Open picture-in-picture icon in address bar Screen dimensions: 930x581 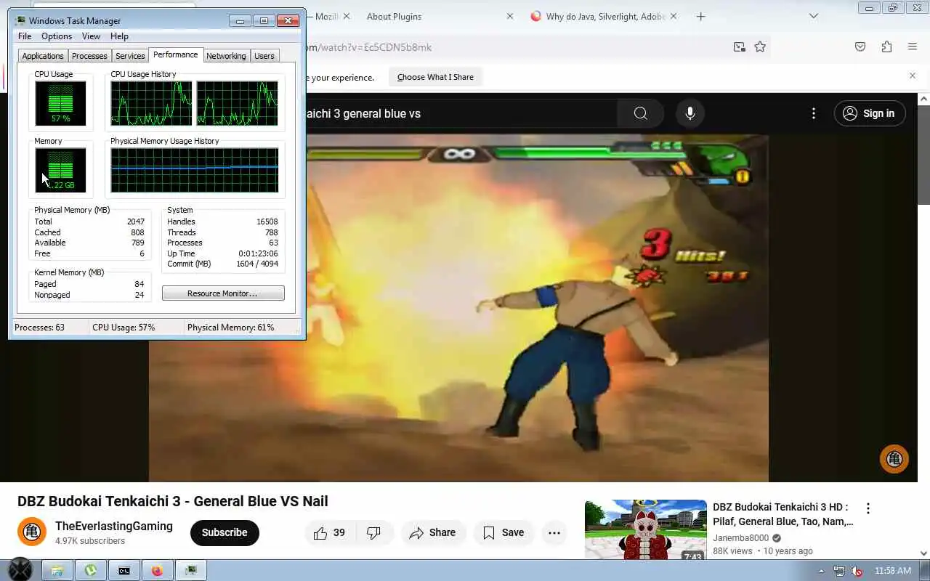click(x=739, y=47)
